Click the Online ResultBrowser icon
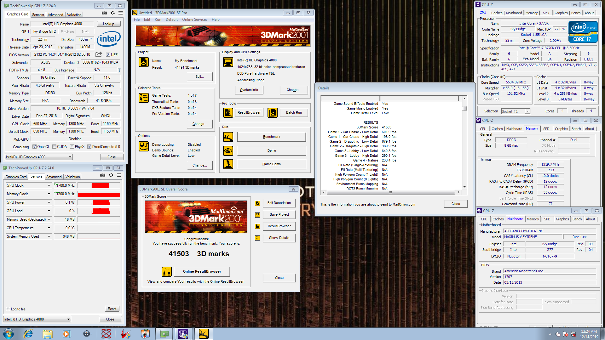The width and height of the screenshot is (605, 340). click(167, 271)
